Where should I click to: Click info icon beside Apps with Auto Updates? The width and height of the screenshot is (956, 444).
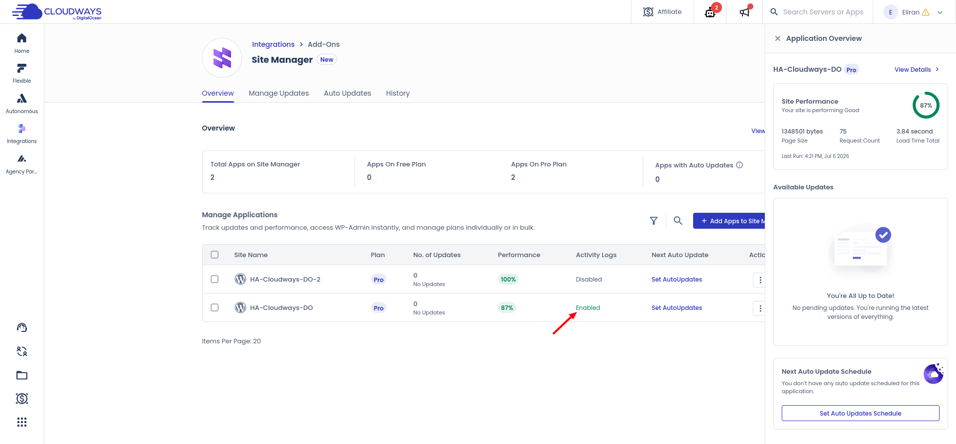[x=739, y=165]
